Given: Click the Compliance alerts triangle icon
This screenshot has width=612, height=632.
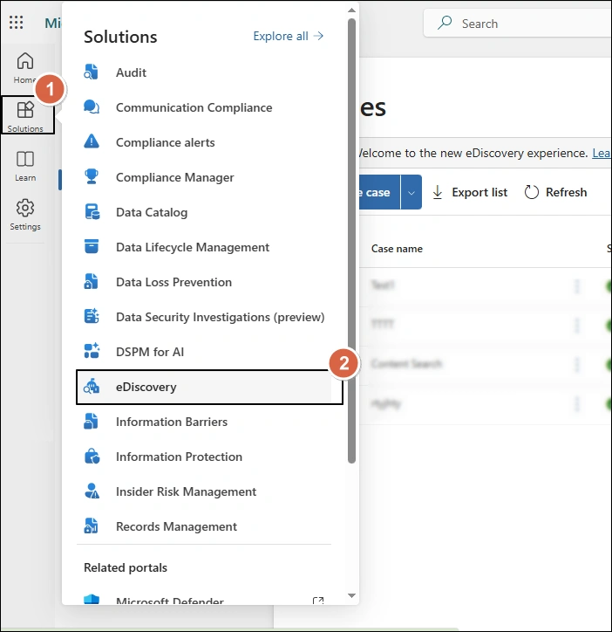Looking at the screenshot, I should coord(92,142).
